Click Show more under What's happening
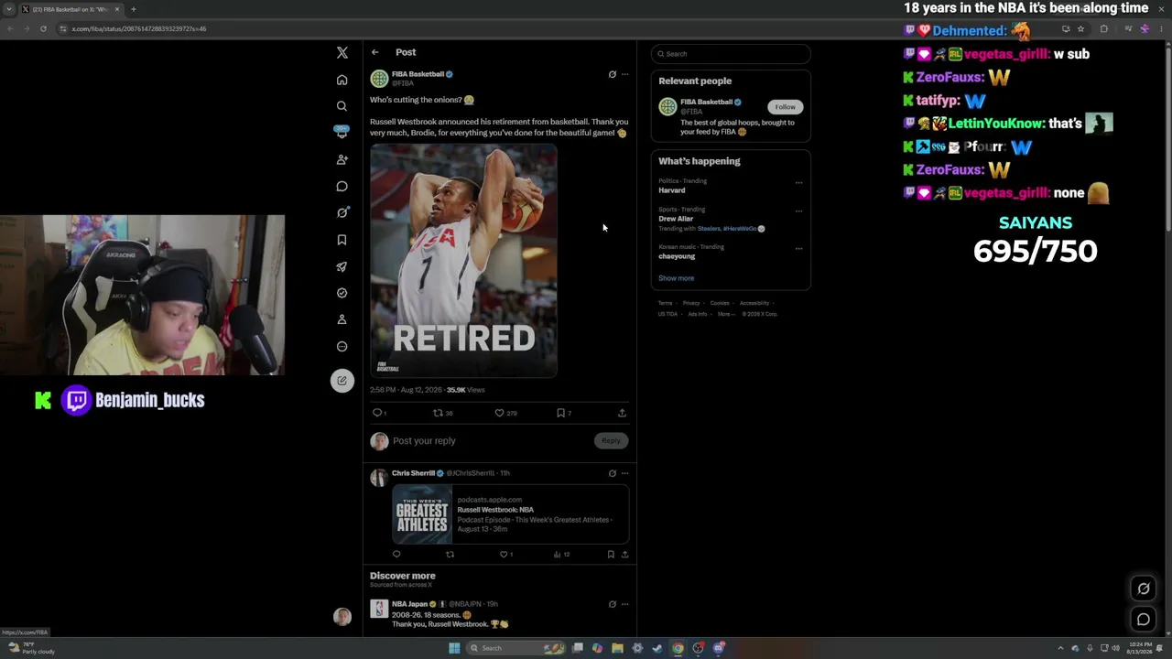This screenshot has height=659, width=1172. [676, 278]
